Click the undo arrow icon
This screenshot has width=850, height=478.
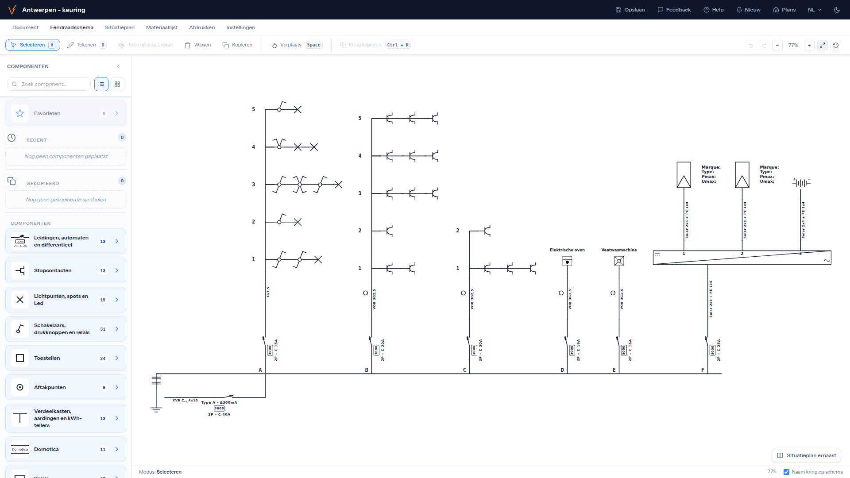click(750, 45)
